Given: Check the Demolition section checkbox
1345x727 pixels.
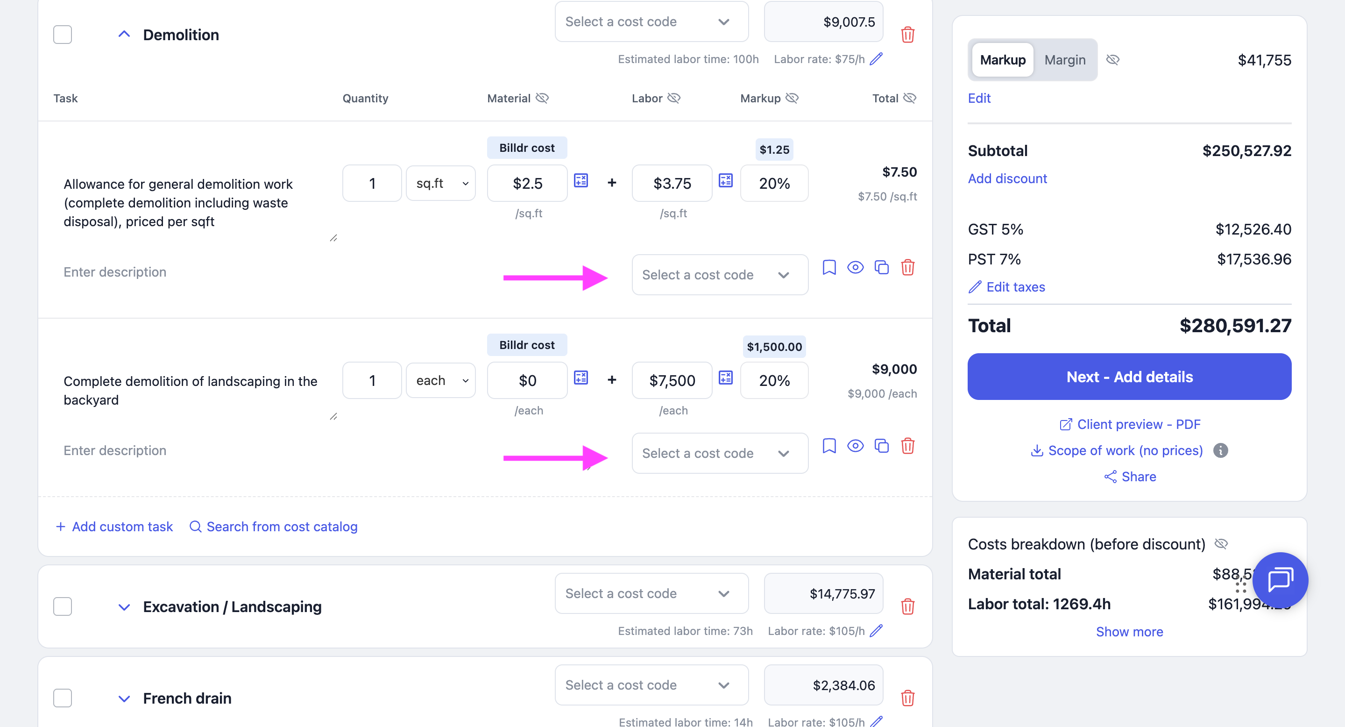Looking at the screenshot, I should [x=63, y=35].
